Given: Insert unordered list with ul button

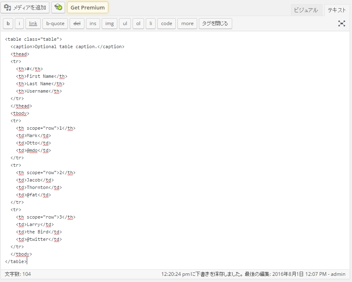Looking at the screenshot, I should click(125, 23).
